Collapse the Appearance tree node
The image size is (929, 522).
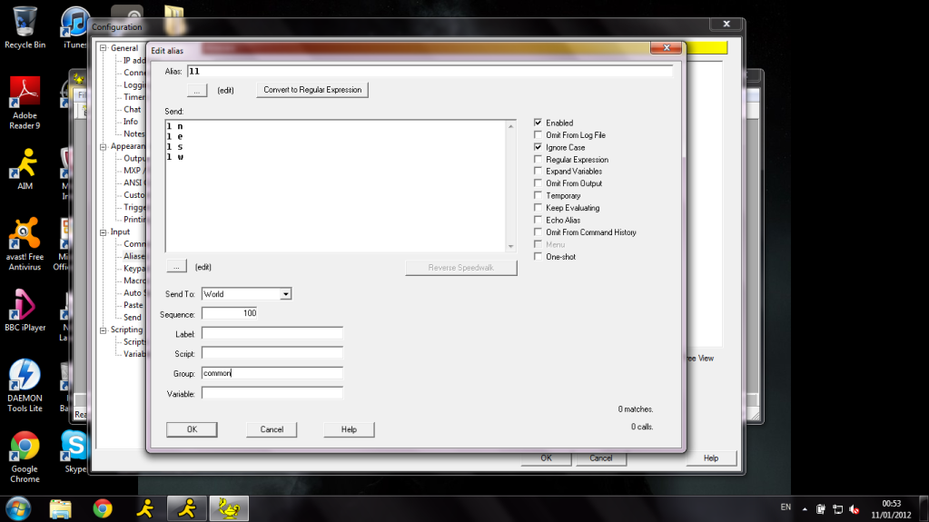pyautogui.click(x=104, y=146)
